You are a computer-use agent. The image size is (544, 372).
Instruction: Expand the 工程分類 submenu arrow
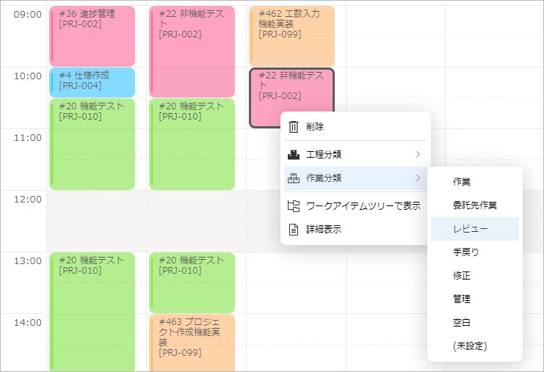pos(418,155)
